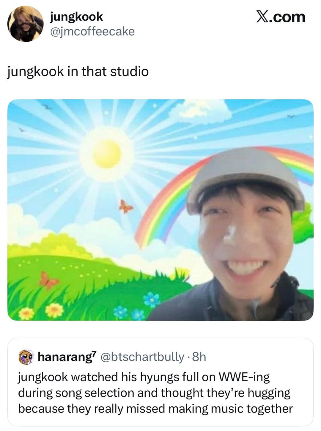
Task: Open the jungkook display name
Action: (76, 17)
